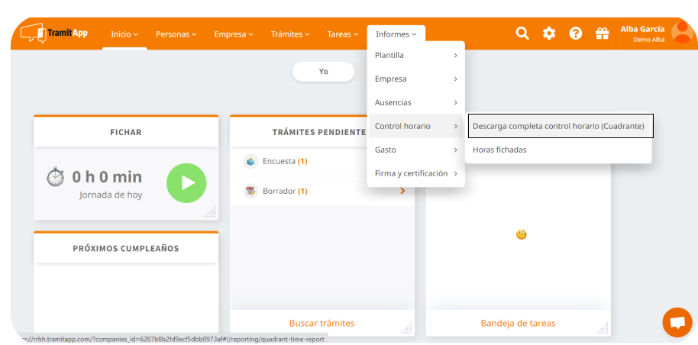Image resolution: width=698 pixels, height=345 pixels.
Task: Open the chat support bubble
Action: tap(677, 322)
